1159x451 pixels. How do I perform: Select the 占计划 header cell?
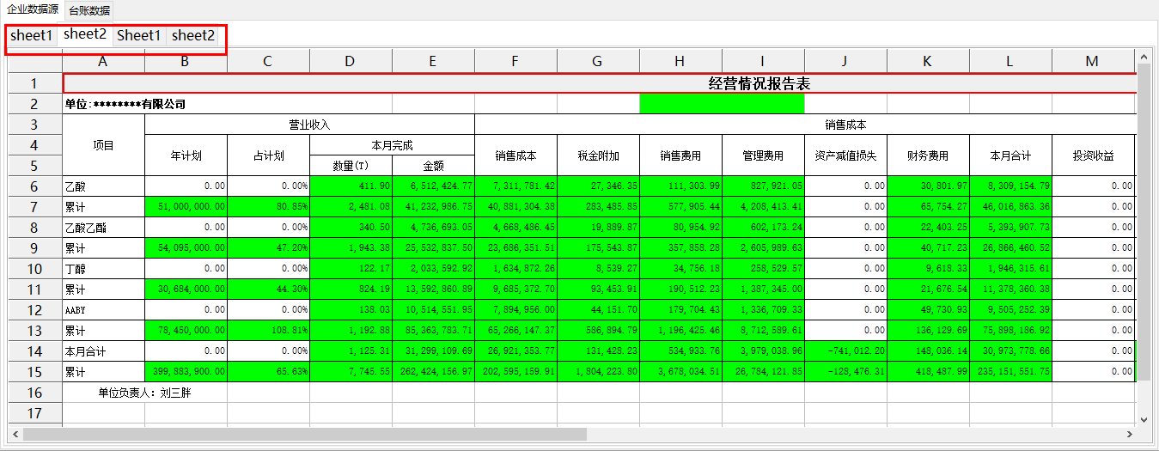click(x=268, y=155)
